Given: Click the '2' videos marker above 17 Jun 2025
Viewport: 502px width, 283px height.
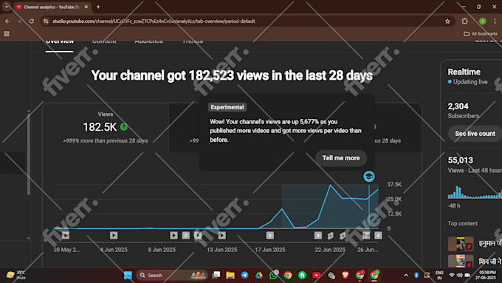Looking at the screenshot, I should point(270,236).
